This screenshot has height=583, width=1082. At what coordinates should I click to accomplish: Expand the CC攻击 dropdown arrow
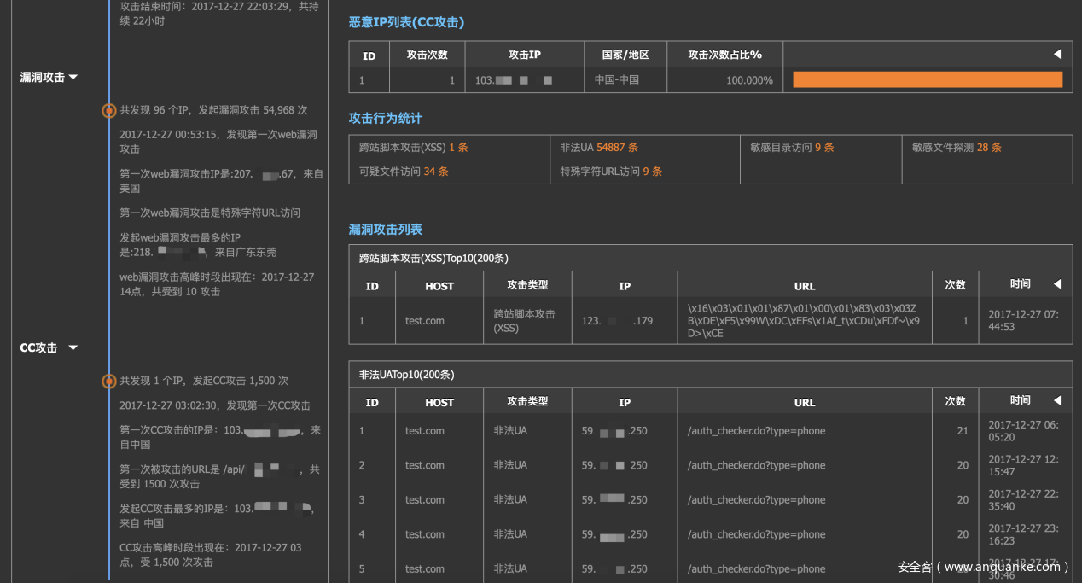73,348
